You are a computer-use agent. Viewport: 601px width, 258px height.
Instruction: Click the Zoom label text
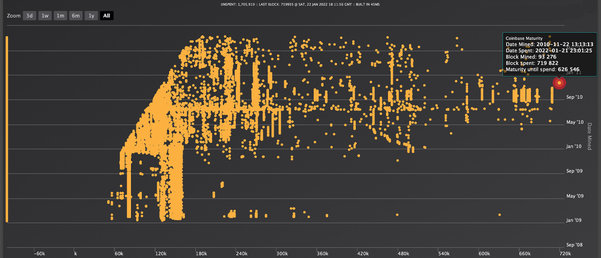14,15
